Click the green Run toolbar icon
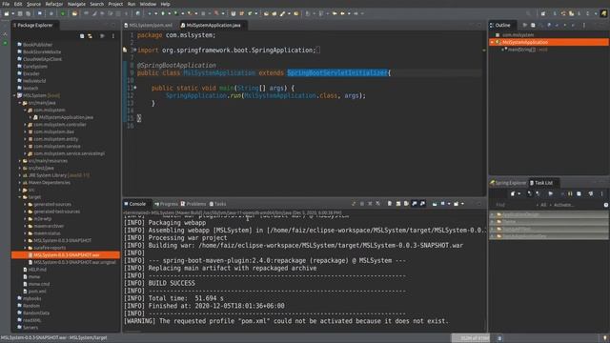Viewport: 610px width, 343px height. [x=163, y=13]
